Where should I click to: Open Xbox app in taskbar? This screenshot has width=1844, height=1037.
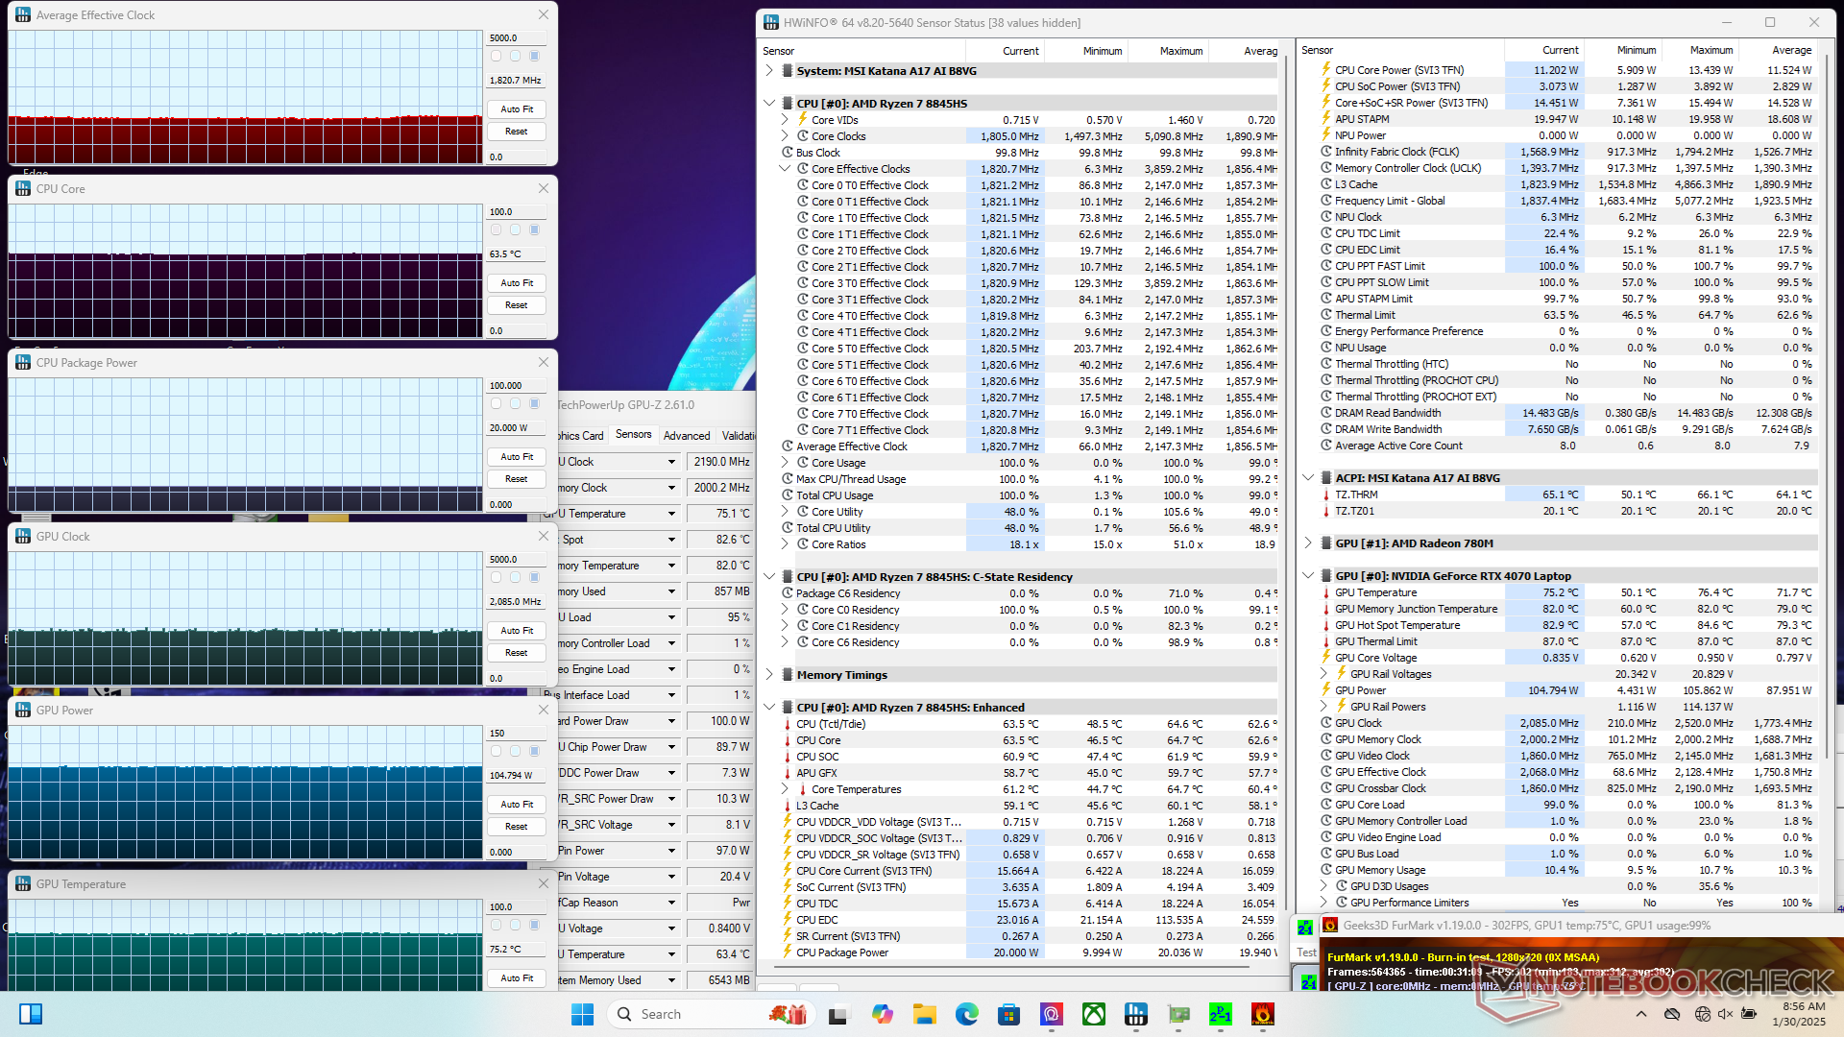point(1093,1014)
